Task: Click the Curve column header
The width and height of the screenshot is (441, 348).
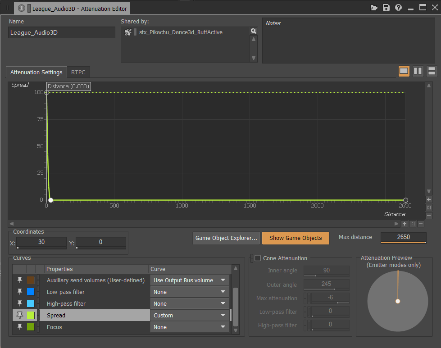Action: (190, 269)
